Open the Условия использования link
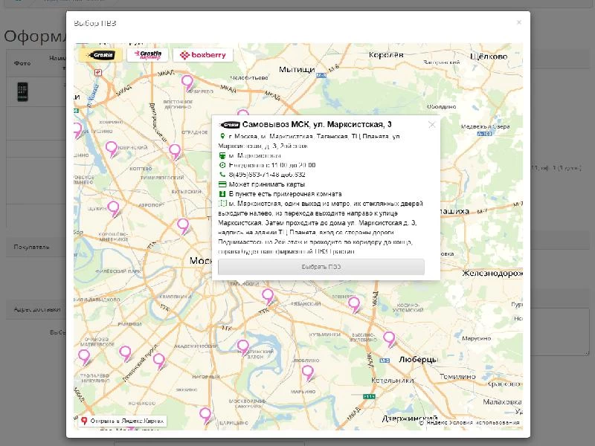 tap(484, 422)
